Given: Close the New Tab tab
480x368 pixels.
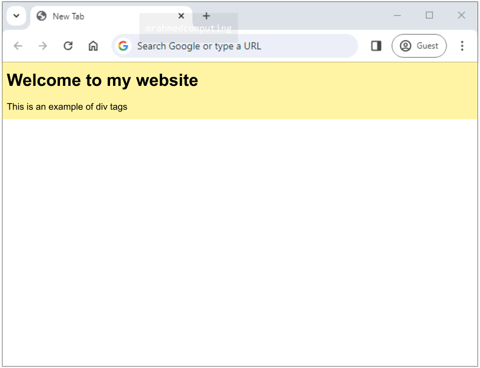Looking at the screenshot, I should click(181, 16).
